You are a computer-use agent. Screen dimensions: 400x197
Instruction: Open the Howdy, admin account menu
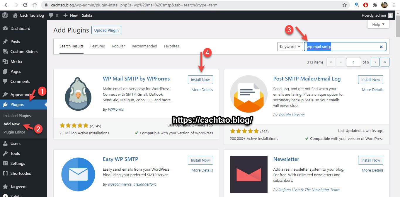(x=377, y=15)
